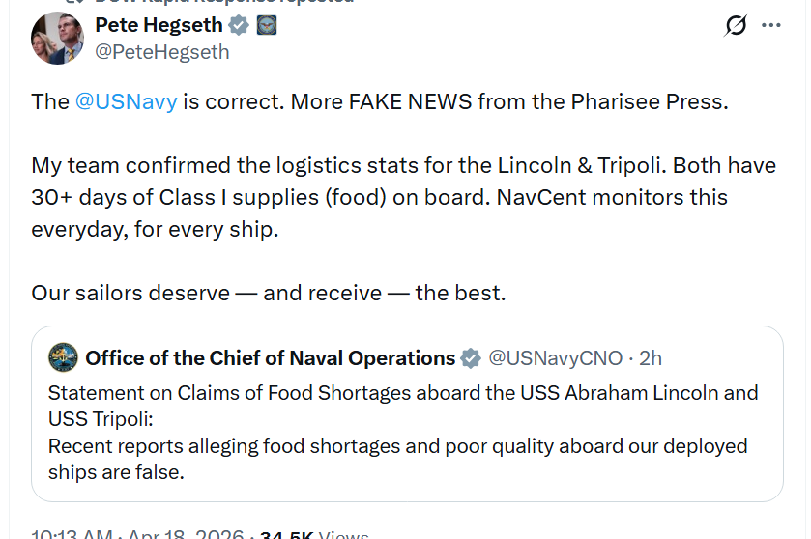Screen dimensions: 811x539
Task: Click the Views count under the post
Action: [x=343, y=534]
